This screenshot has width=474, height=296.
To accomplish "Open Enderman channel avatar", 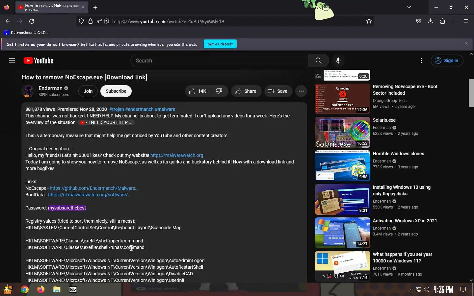I will point(28,91).
